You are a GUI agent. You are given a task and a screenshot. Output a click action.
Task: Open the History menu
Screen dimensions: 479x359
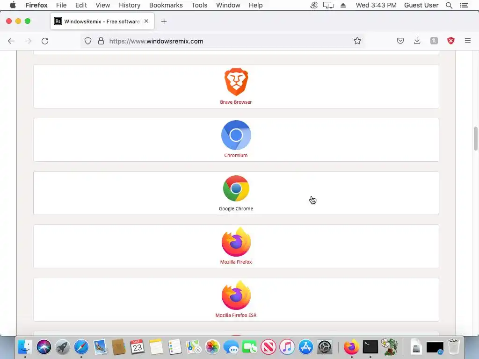(130, 5)
